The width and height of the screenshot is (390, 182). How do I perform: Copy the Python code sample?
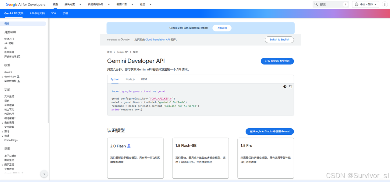click(x=291, y=86)
